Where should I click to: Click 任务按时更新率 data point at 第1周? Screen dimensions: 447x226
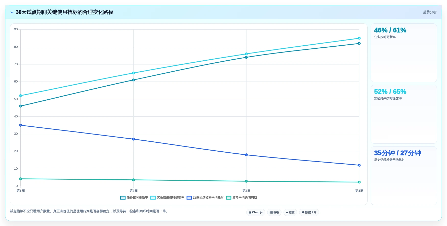tap(21, 106)
